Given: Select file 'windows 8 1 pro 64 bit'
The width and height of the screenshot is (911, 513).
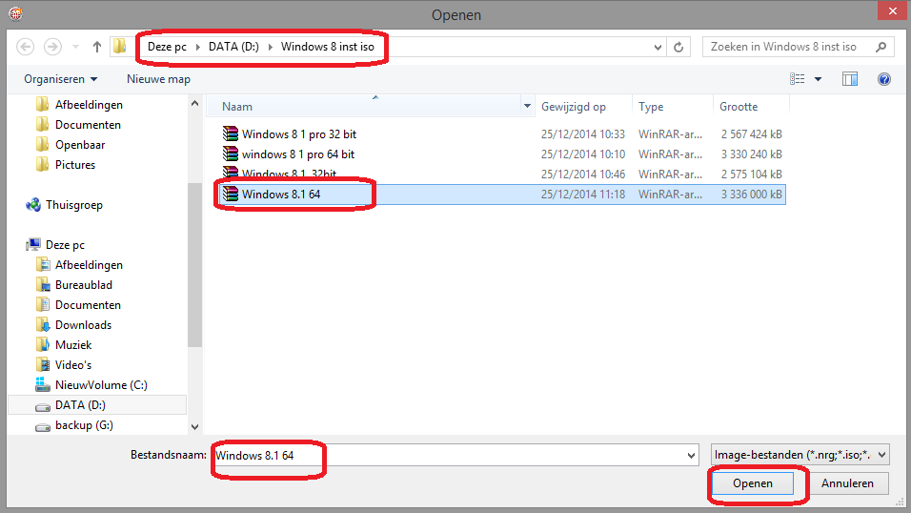Looking at the screenshot, I should pyautogui.click(x=298, y=154).
